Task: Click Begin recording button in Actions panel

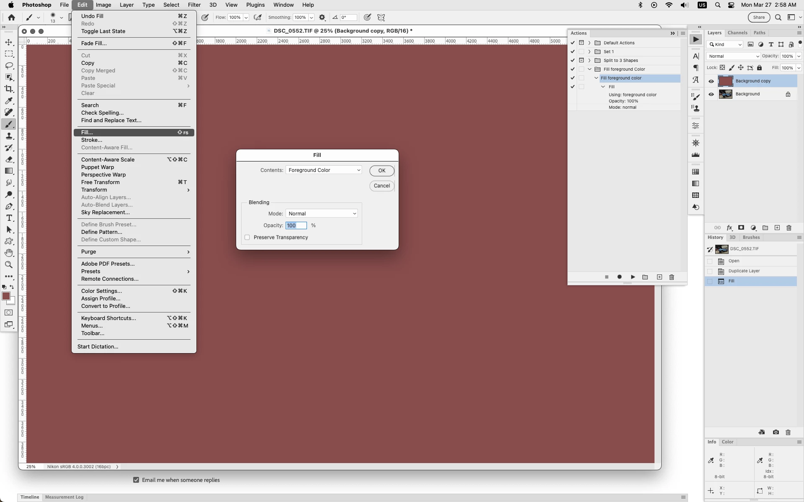Action: coord(619,277)
